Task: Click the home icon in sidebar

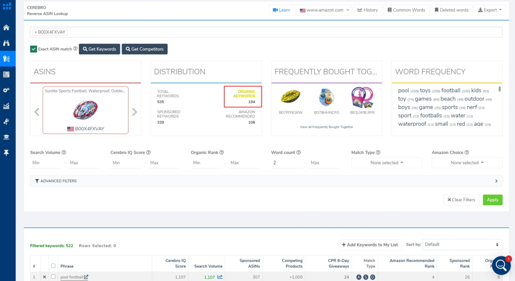Action: (7, 27)
